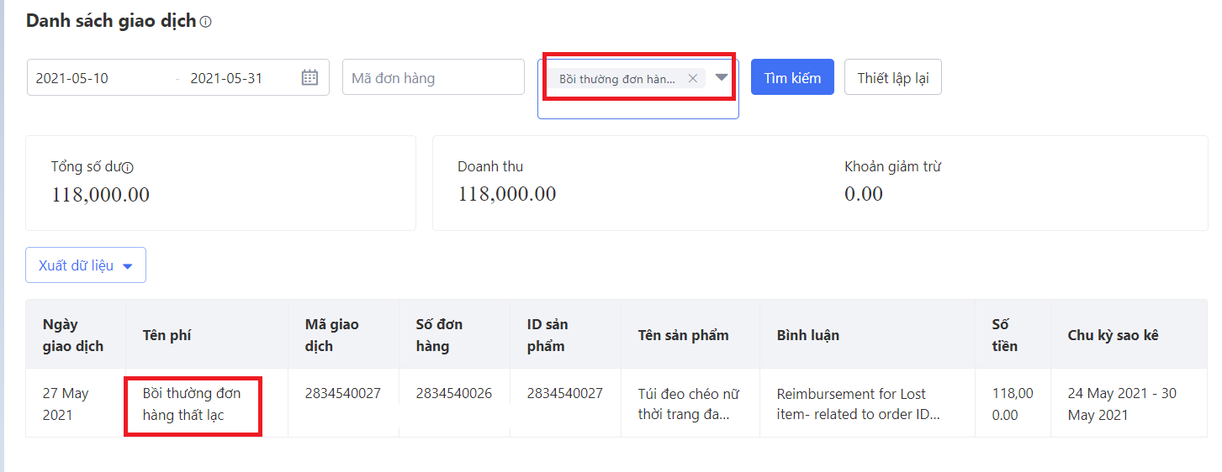The height and width of the screenshot is (472, 1222).
Task: Select the Số tiền column header
Action: [x=1004, y=335]
